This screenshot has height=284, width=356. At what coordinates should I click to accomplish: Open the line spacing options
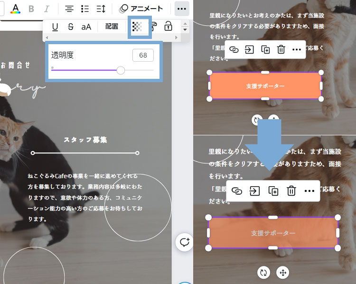point(101,9)
